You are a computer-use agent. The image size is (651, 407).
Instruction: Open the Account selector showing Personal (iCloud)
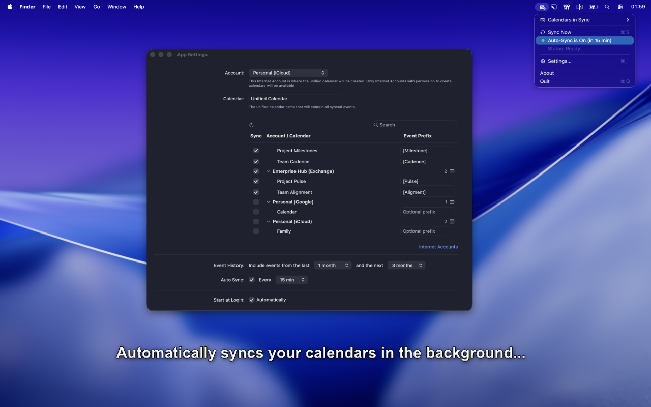pyautogui.click(x=288, y=72)
